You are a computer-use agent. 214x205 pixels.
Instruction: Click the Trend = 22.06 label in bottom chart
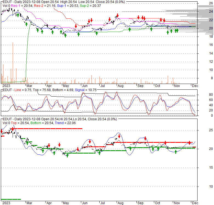[65, 123]
